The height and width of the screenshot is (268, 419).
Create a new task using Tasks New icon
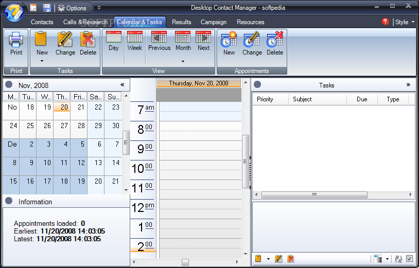coord(41,39)
